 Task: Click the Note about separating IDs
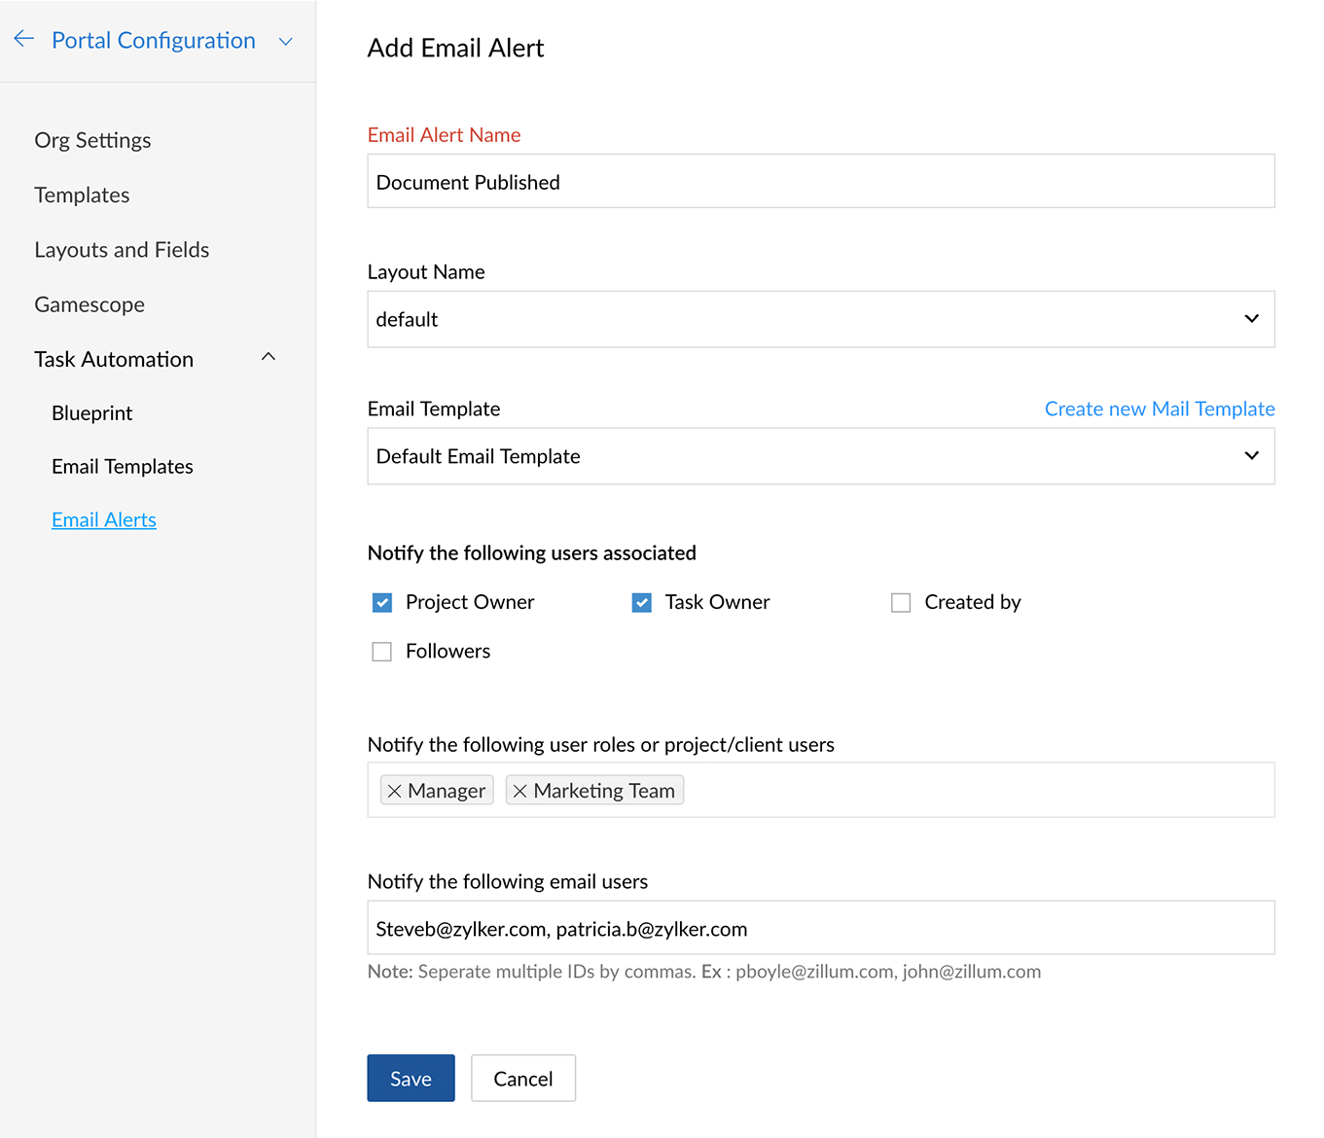[704, 972]
